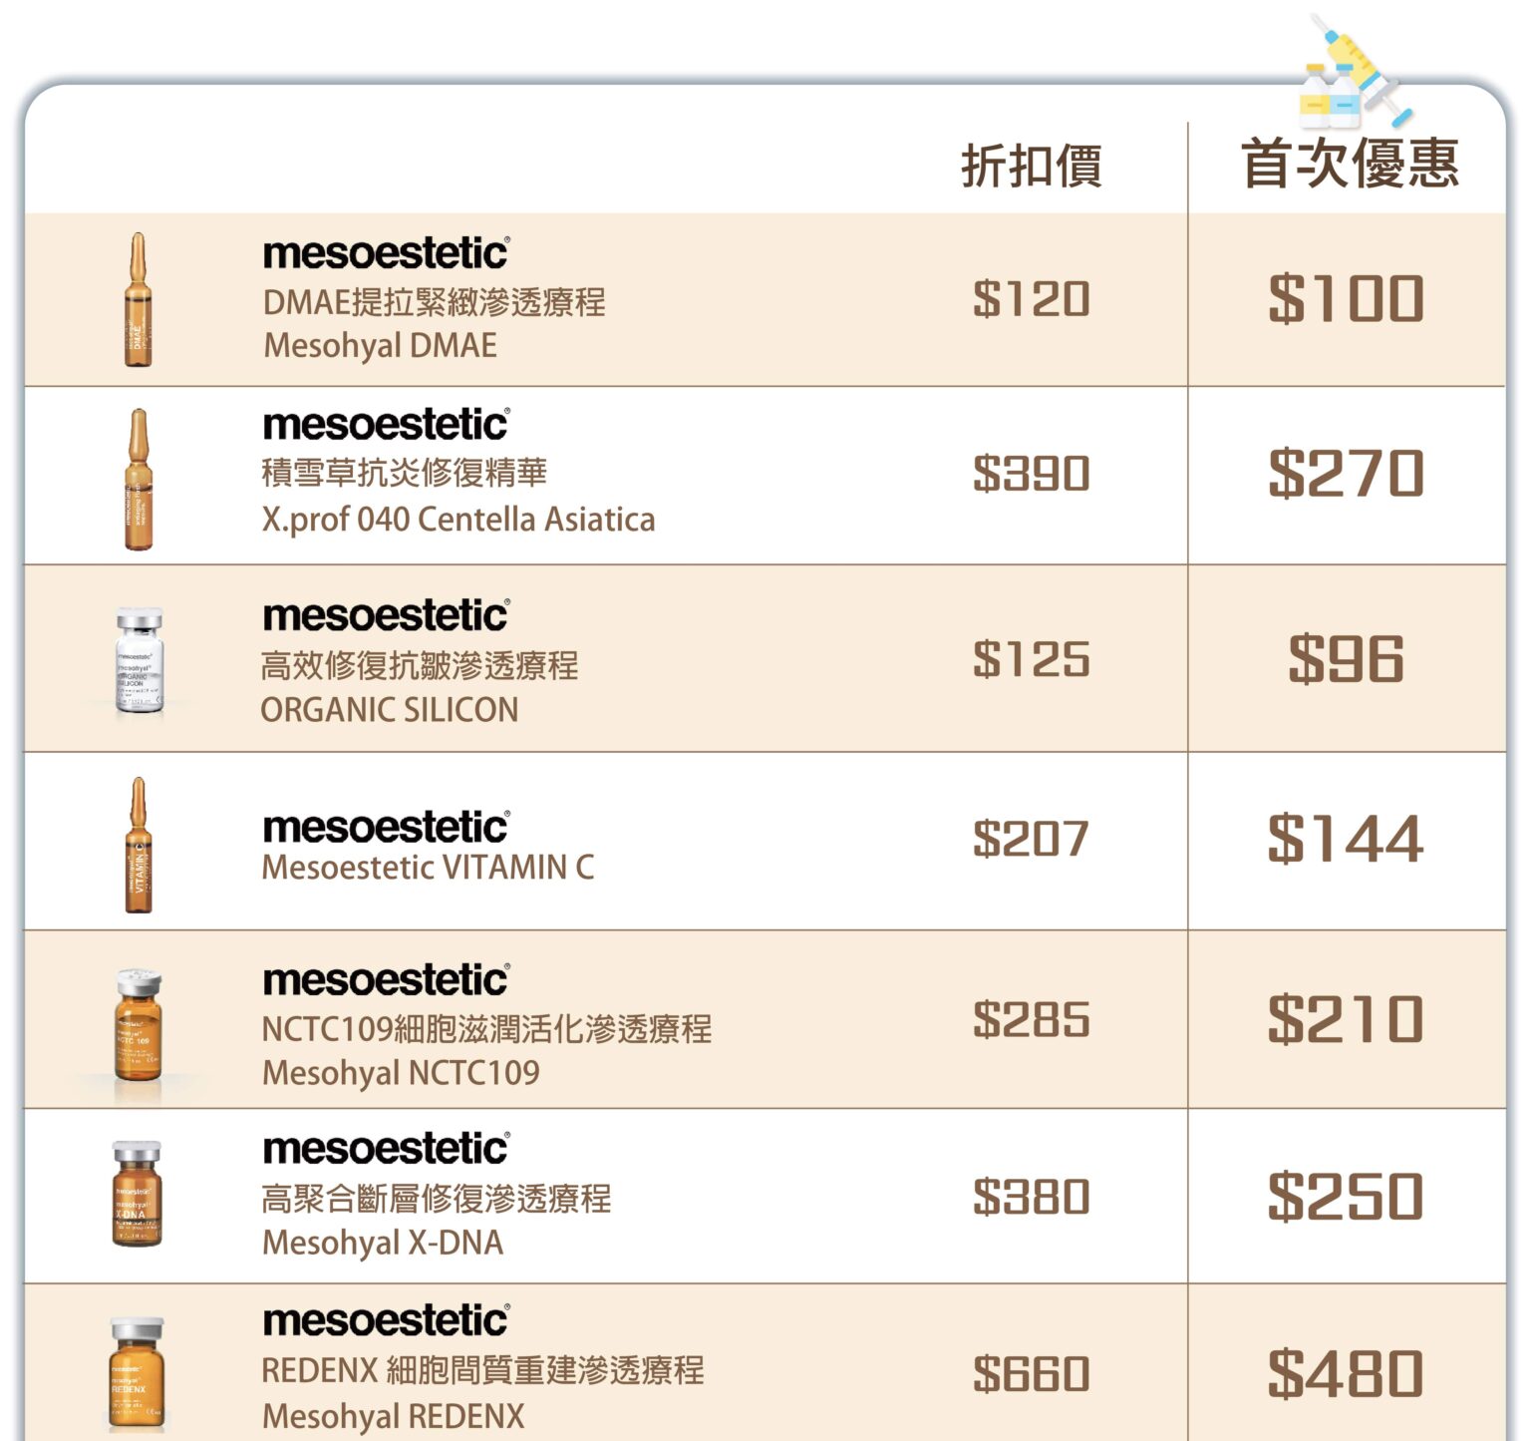Click the Vitamin C ampoule image
Viewport: 1531px width, 1441px height.
(139, 846)
